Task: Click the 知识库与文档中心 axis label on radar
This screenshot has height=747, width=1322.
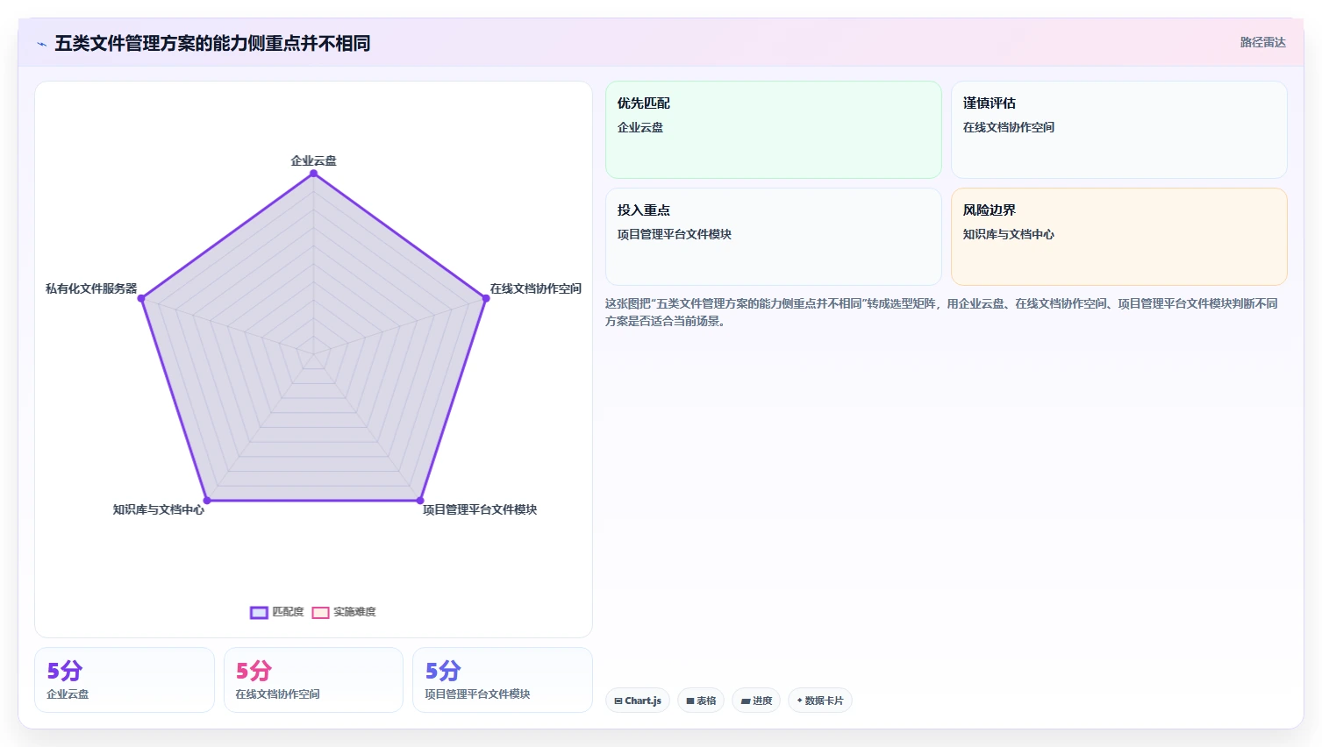Action: pyautogui.click(x=158, y=509)
